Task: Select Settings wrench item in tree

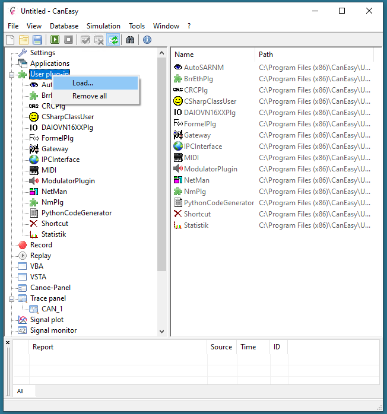Action: point(43,53)
